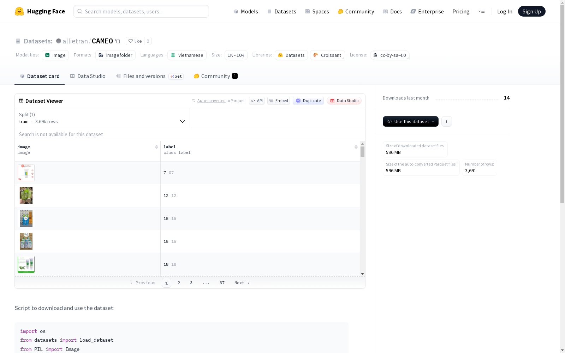565x353 pixels.
Task: Click the like count badge showing 0
Action: tap(148, 41)
